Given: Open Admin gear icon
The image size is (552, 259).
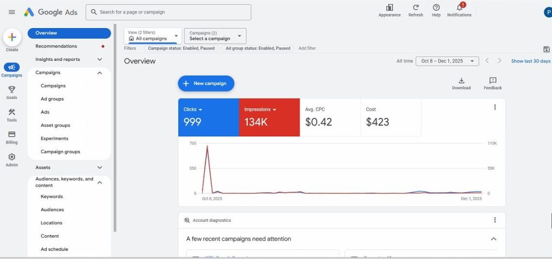Looking at the screenshot, I should pyautogui.click(x=12, y=157).
